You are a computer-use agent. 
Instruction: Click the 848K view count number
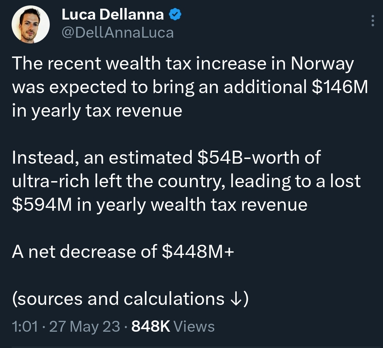click(x=151, y=327)
